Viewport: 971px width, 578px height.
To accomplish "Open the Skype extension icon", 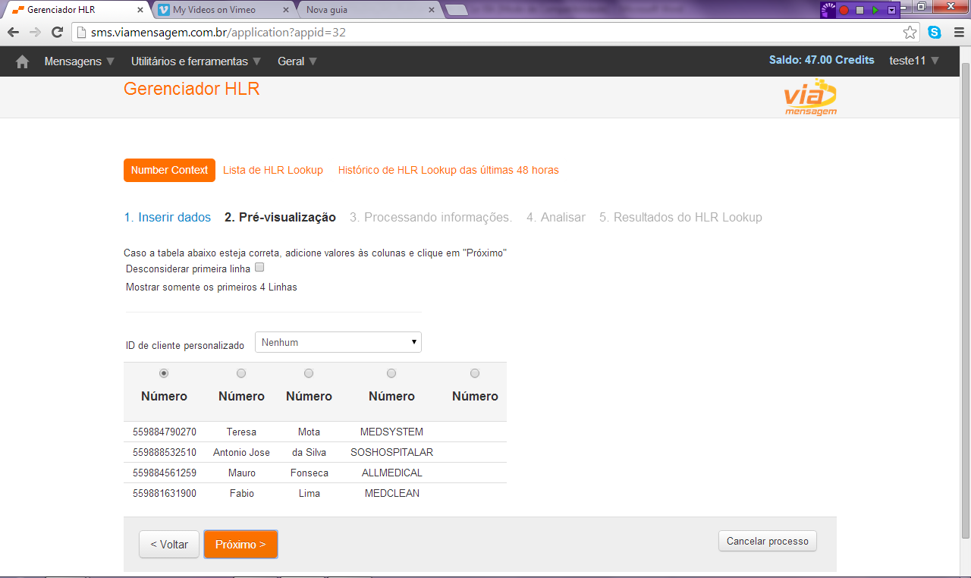I will 935,33.
